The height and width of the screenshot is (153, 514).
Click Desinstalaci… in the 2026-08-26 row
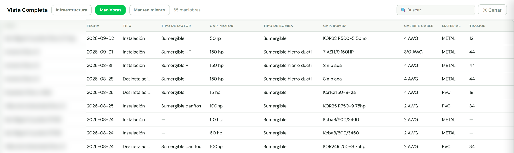point(136,93)
